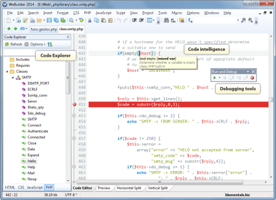Click the Open file folder icon
276x200 pixels.
tap(39, 20)
